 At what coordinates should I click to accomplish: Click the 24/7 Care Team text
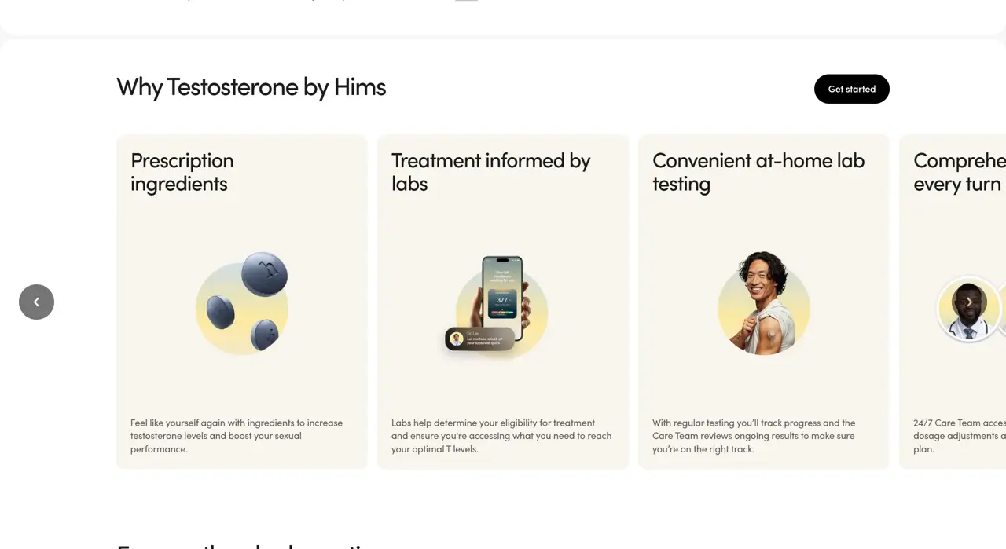click(959, 423)
